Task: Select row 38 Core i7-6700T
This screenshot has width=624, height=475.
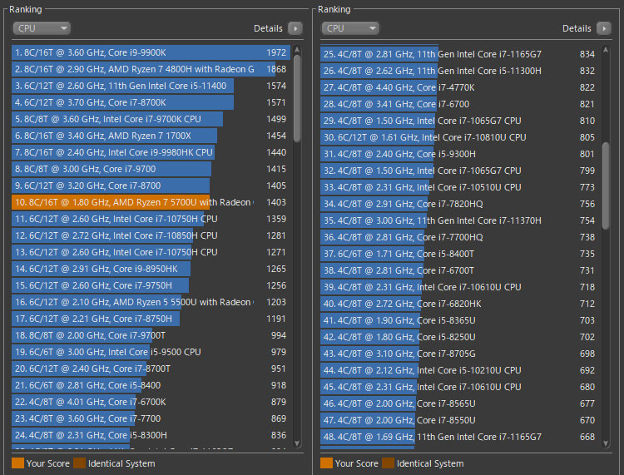Action: point(459,270)
